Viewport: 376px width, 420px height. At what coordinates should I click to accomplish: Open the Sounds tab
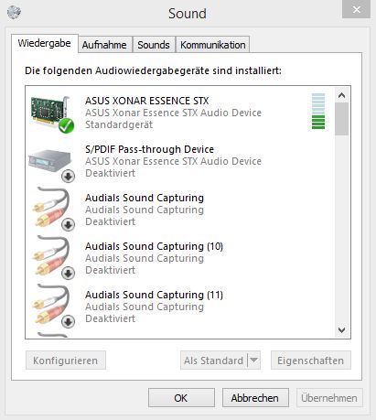pos(154,45)
